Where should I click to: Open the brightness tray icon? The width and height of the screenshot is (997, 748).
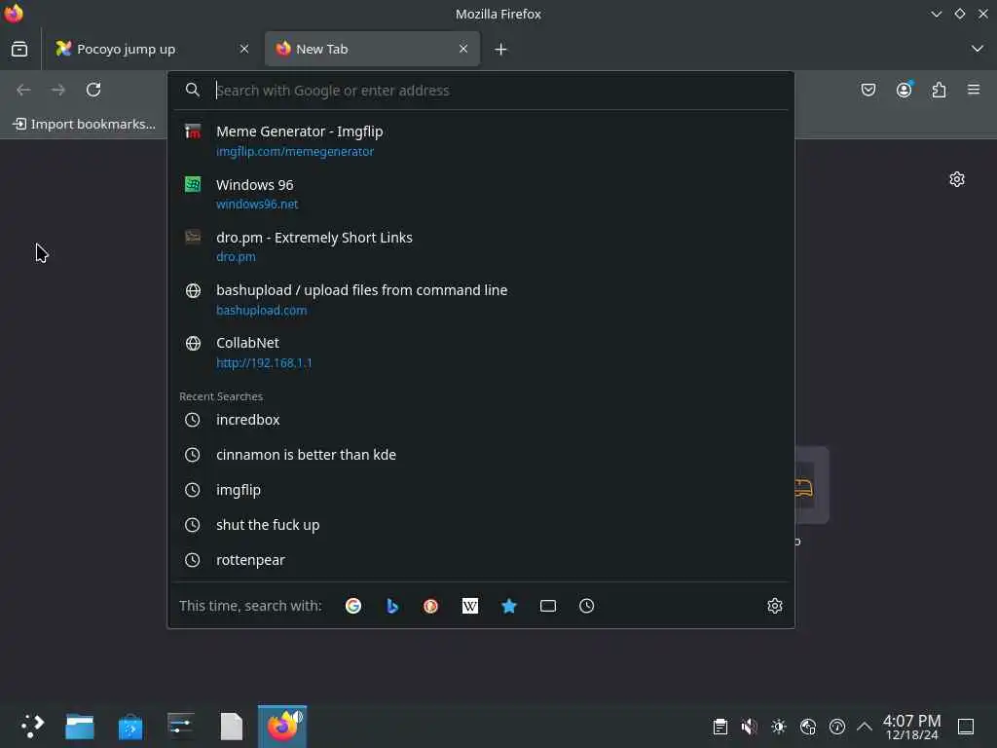point(778,727)
